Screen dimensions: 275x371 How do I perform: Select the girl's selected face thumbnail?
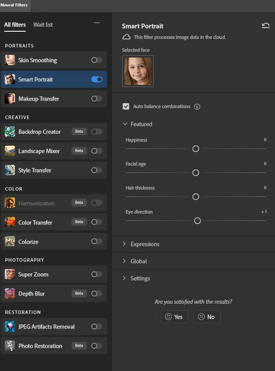tap(138, 71)
